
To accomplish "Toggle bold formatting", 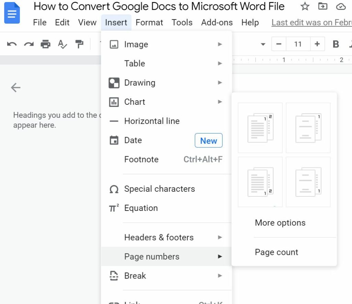I will [335, 44].
